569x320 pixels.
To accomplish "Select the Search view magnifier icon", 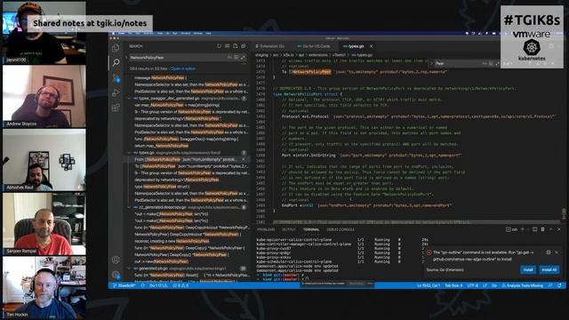I will 116,63.
